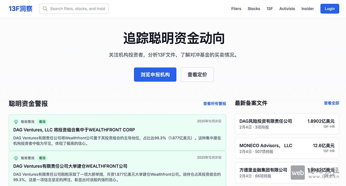Screen dimensions: 346x186
Task: Open alert titled DAG Ventures有限责任公司大举建仓WEALTHFRONT公司
Action: click(70, 166)
